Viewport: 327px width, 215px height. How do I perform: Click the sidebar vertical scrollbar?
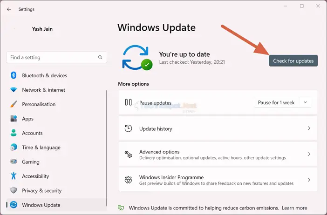pyautogui.click(x=107, y=148)
